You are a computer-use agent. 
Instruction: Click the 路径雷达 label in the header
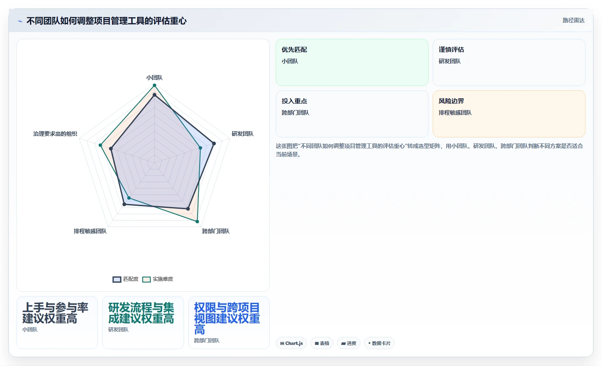click(x=573, y=20)
